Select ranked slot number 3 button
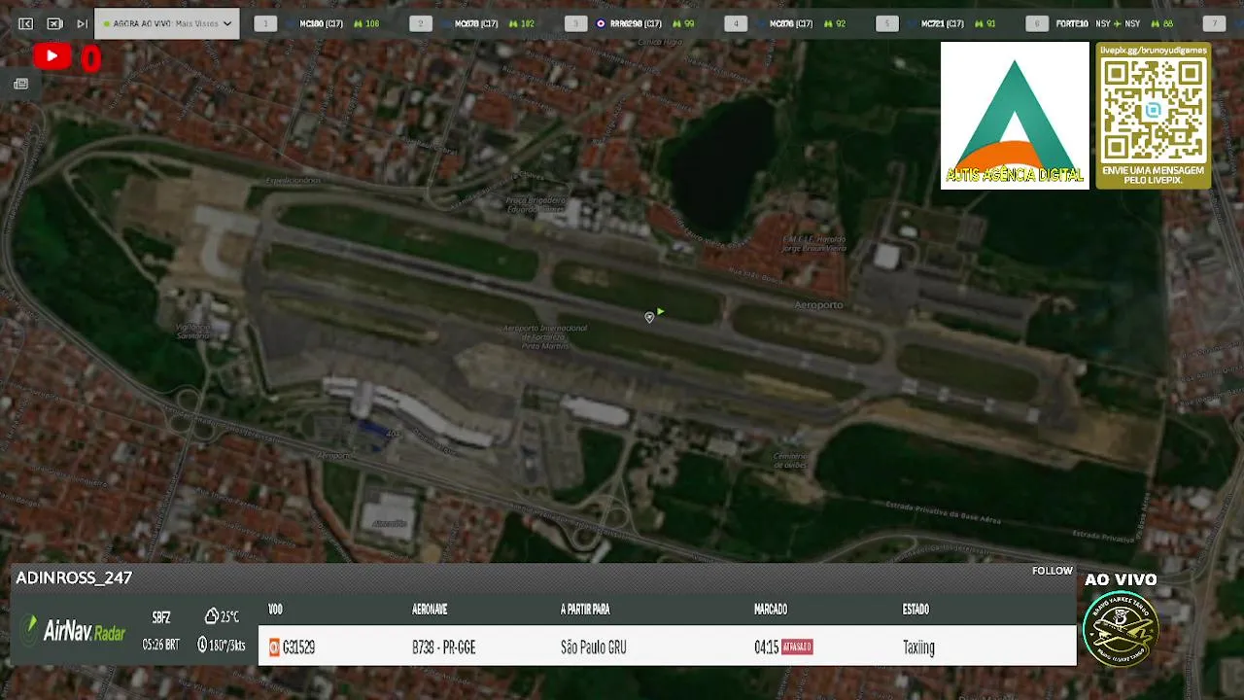Screen dimensions: 1244x700 [576, 23]
